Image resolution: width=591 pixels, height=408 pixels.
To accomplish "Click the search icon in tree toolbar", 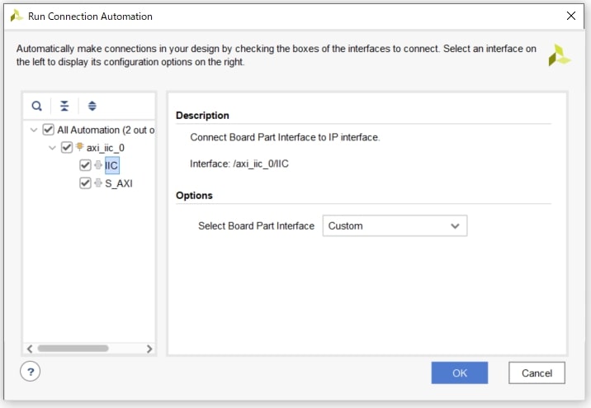I will click(x=37, y=107).
